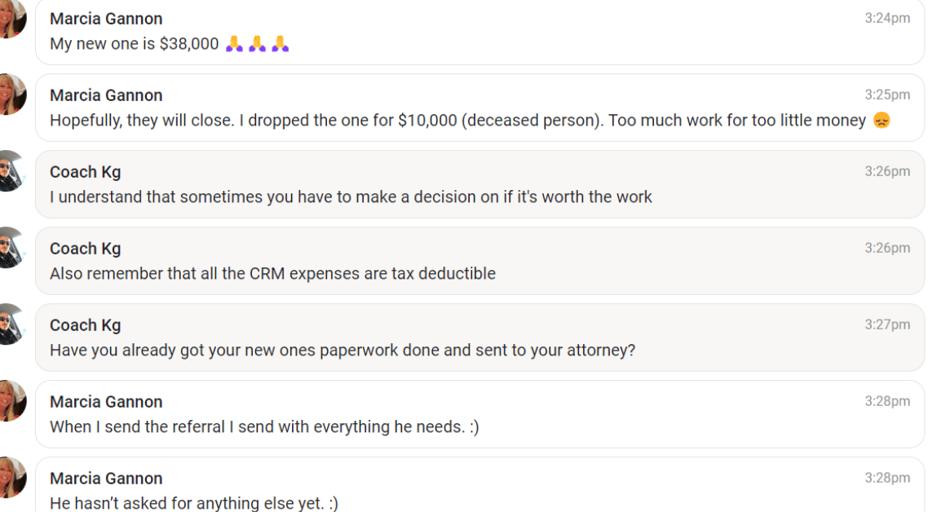Viewport: 928px width, 512px height.
Task: Click Coach Kg's avatar beside the attorney paperwork question
Action: [11, 324]
